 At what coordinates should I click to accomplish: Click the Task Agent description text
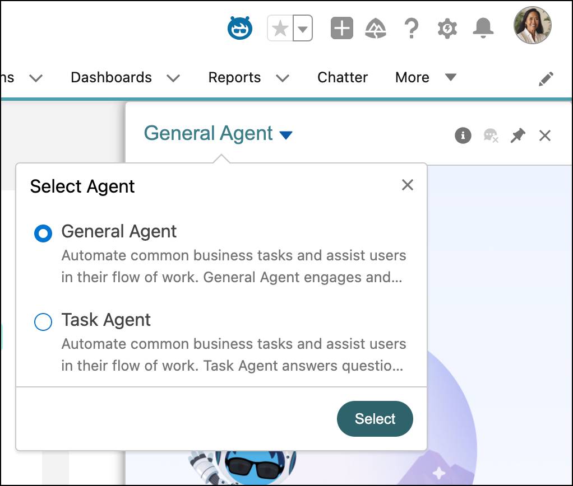(233, 354)
